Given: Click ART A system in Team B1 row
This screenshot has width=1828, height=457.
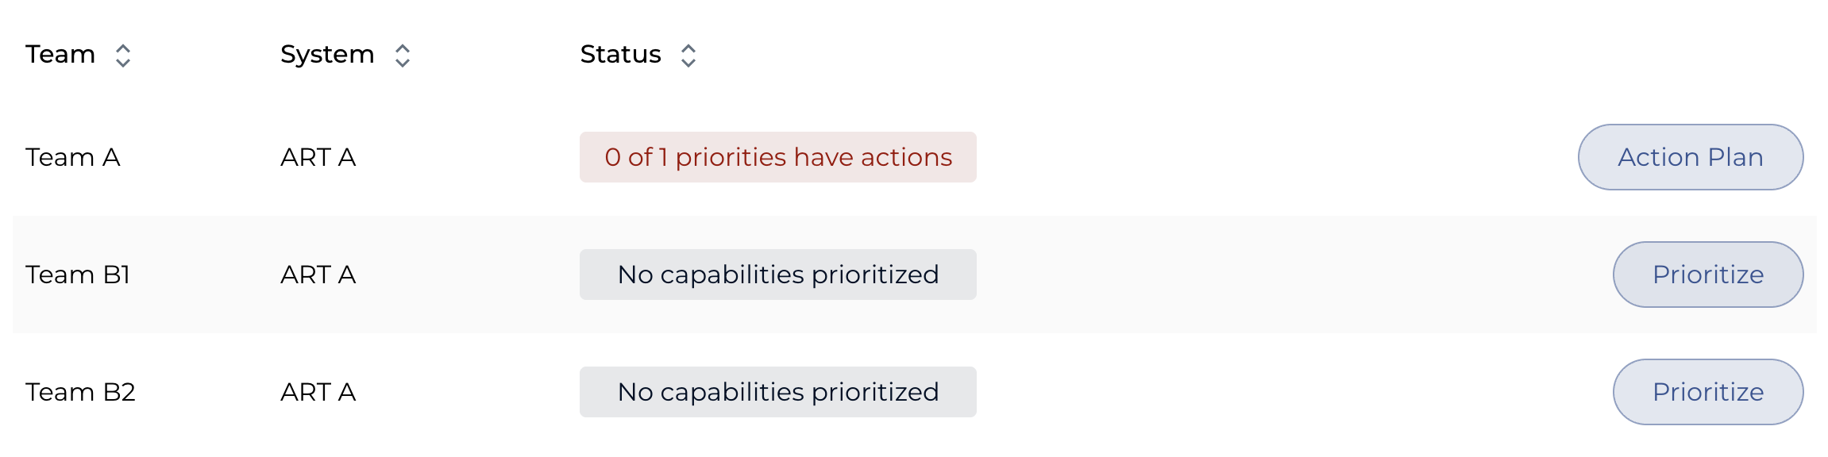Looking at the screenshot, I should click(318, 275).
